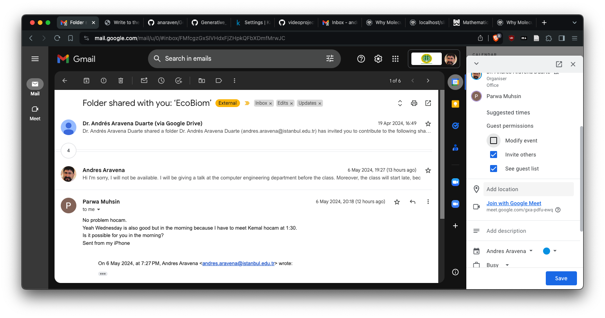
Task: Snooze this email with clock icon
Action: pos(161,81)
